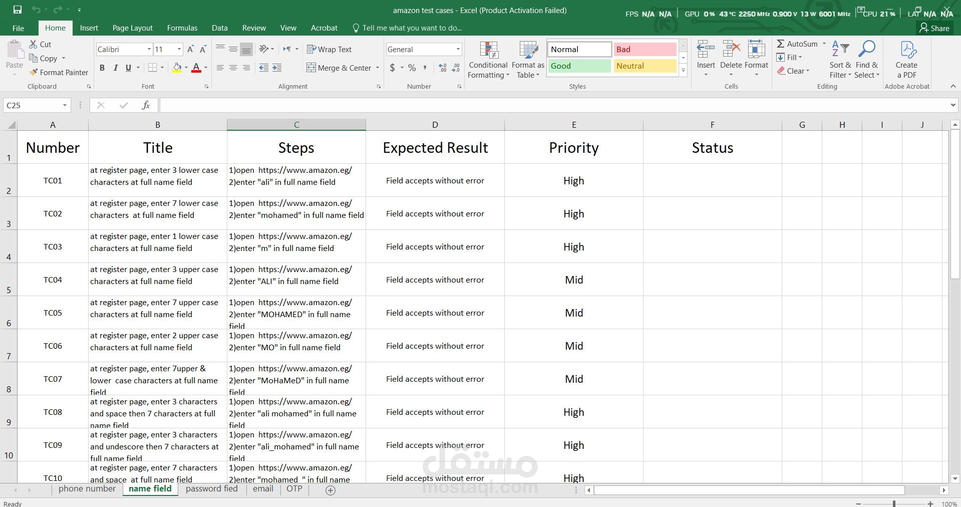961x507 pixels.
Task: Decrease font size with the smaller A icon
Action: pyautogui.click(x=203, y=49)
